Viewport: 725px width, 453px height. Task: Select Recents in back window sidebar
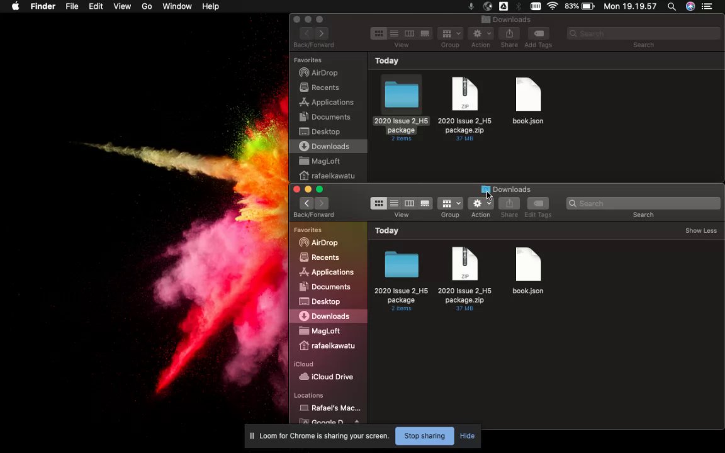pos(328,87)
